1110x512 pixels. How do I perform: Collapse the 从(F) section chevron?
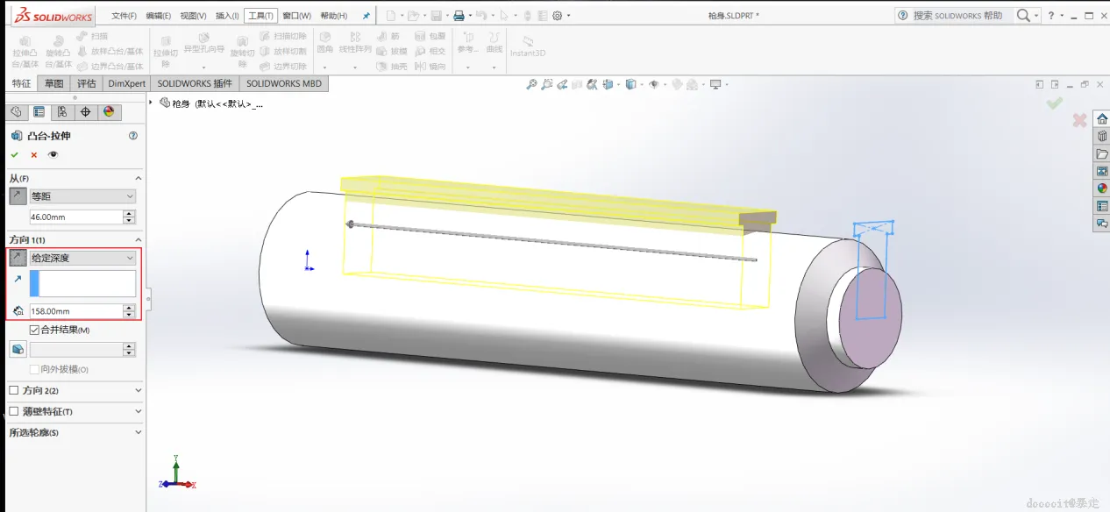pyautogui.click(x=138, y=179)
